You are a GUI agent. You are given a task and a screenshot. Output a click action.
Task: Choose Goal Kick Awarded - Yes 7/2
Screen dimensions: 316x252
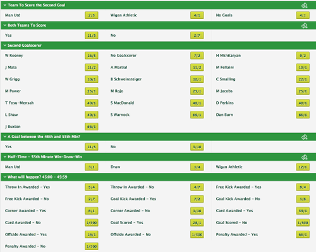point(197,199)
